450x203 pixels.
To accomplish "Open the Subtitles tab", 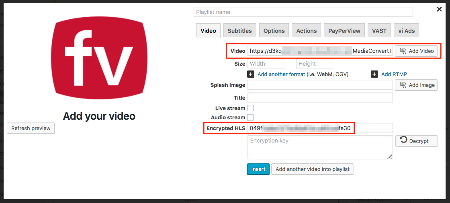I will point(239,30).
